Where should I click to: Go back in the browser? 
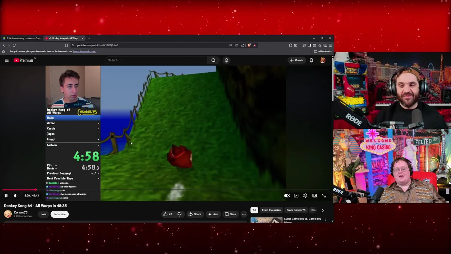tap(4, 45)
